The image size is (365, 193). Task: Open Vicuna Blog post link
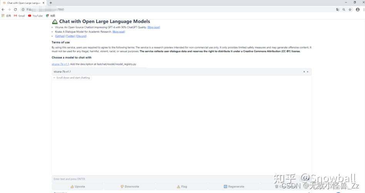coord(154,27)
